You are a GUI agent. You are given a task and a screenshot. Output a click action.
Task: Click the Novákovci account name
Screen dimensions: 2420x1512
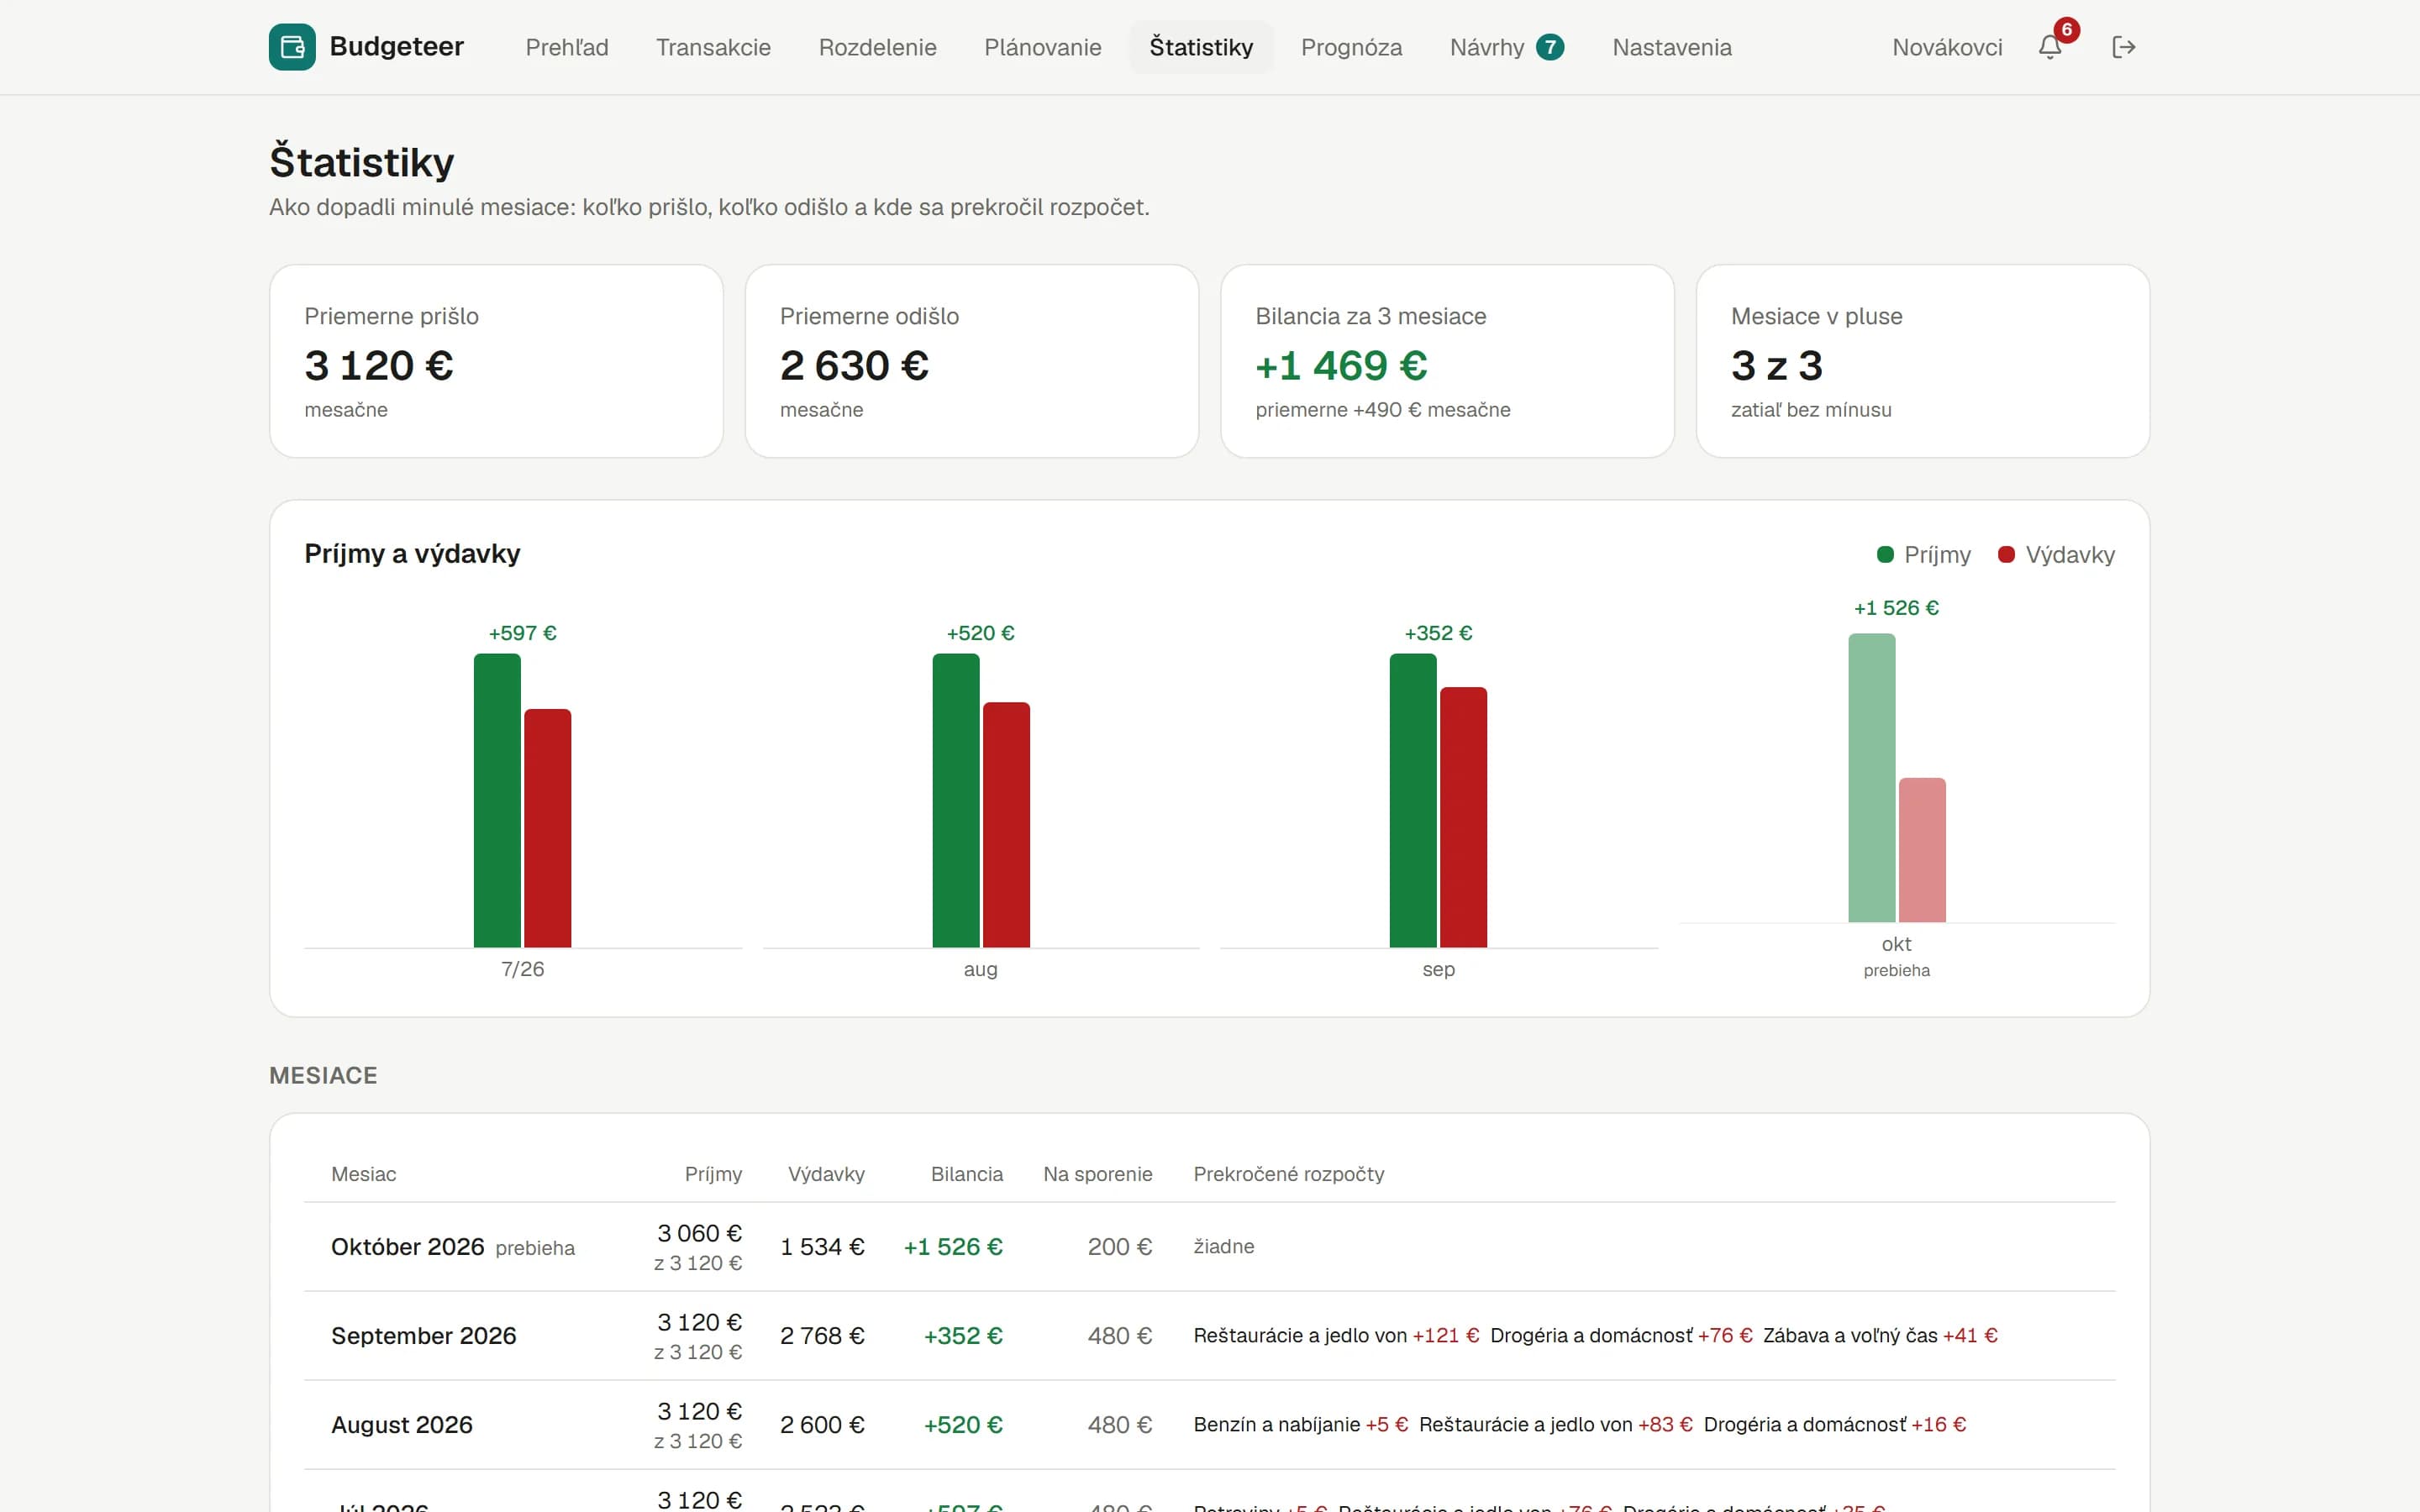point(1947,47)
